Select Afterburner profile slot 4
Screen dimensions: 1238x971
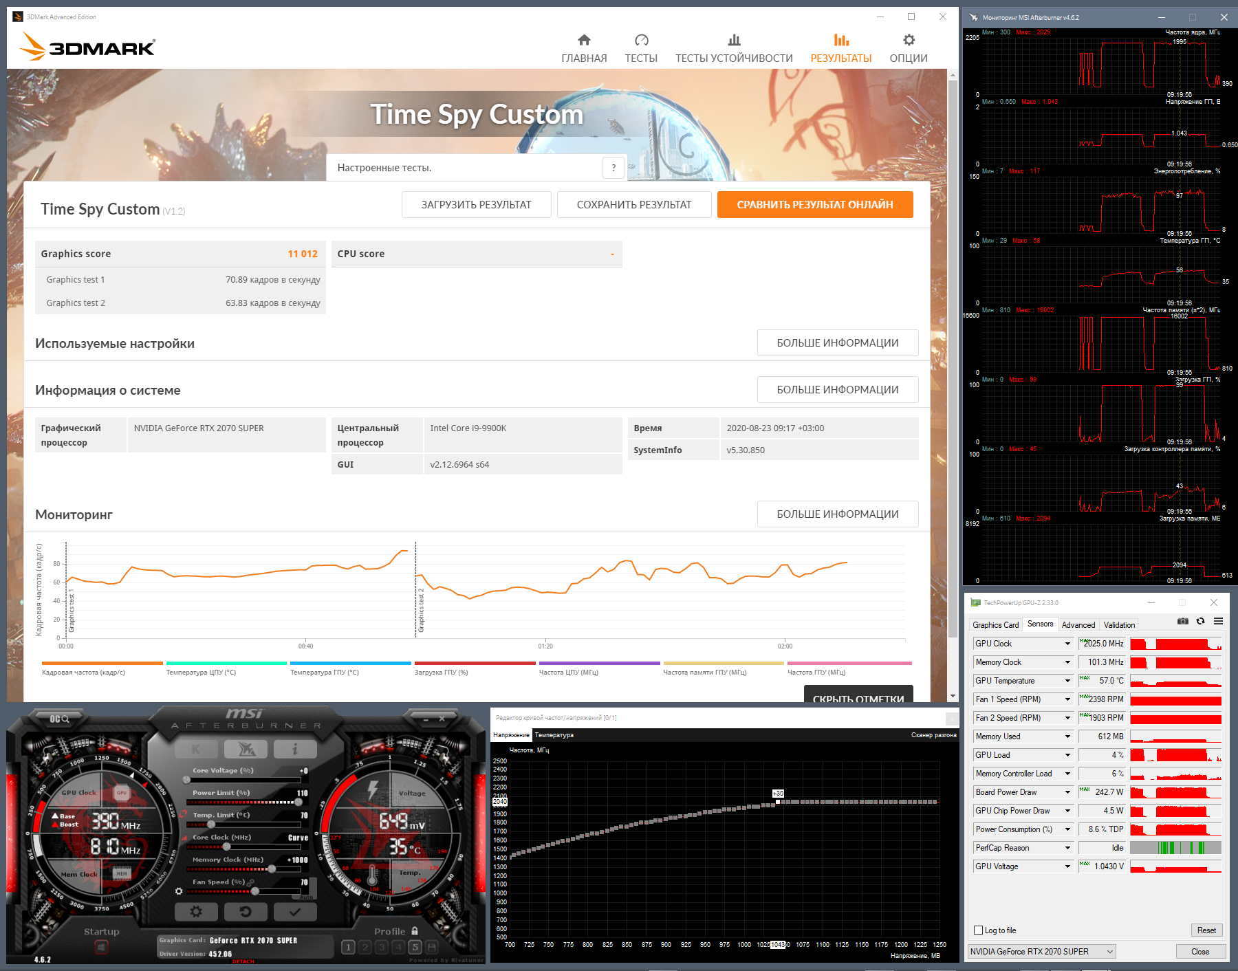click(x=398, y=948)
